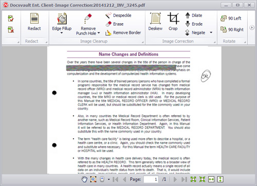Deskew the scanned page

pyautogui.click(x=155, y=22)
